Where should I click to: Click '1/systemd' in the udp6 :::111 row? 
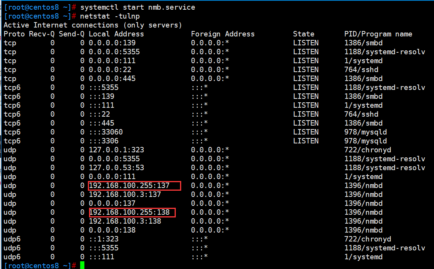pyautogui.click(x=364, y=257)
